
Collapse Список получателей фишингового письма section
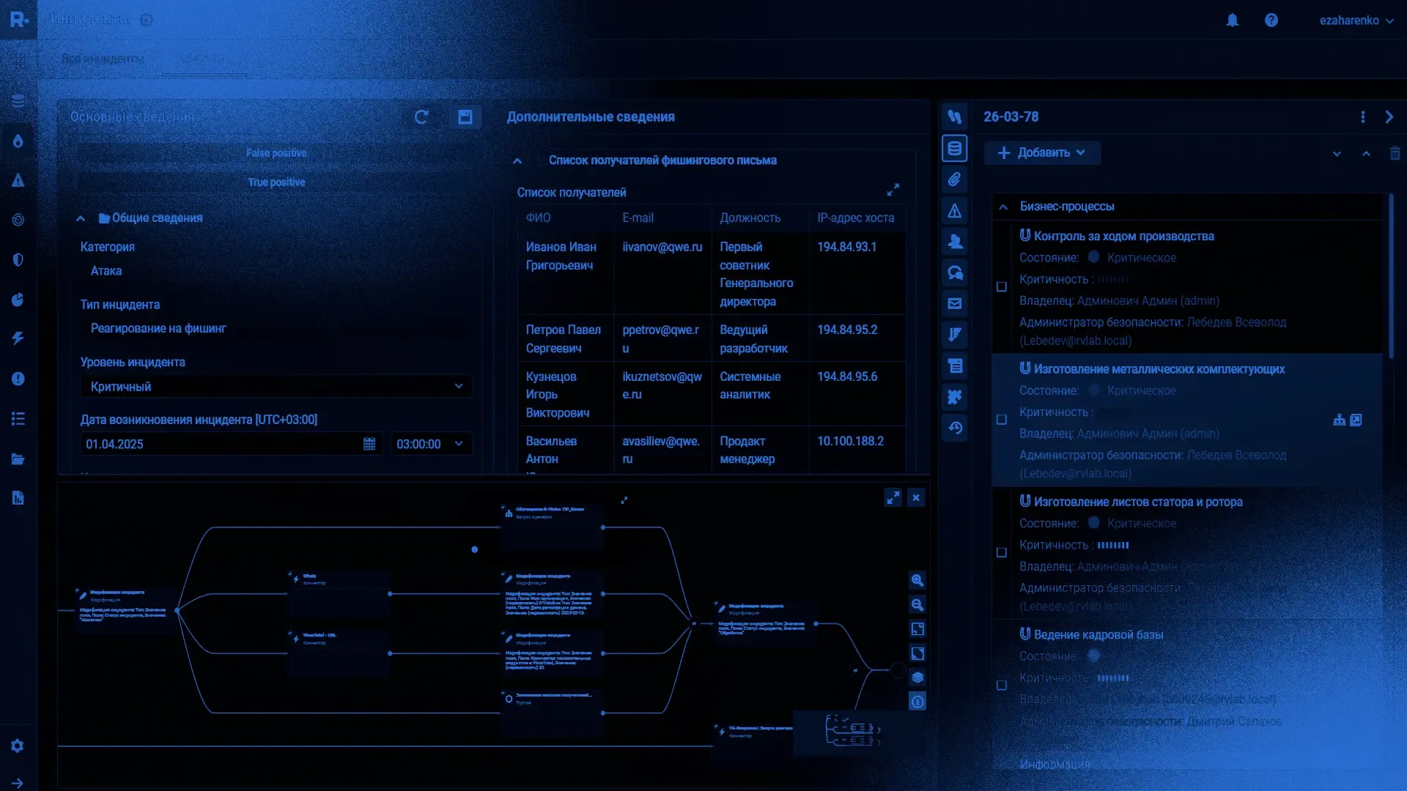[x=517, y=160]
